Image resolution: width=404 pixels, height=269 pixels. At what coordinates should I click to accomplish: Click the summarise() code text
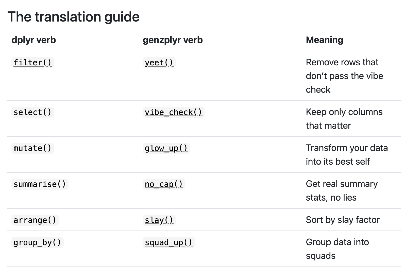[x=40, y=184]
